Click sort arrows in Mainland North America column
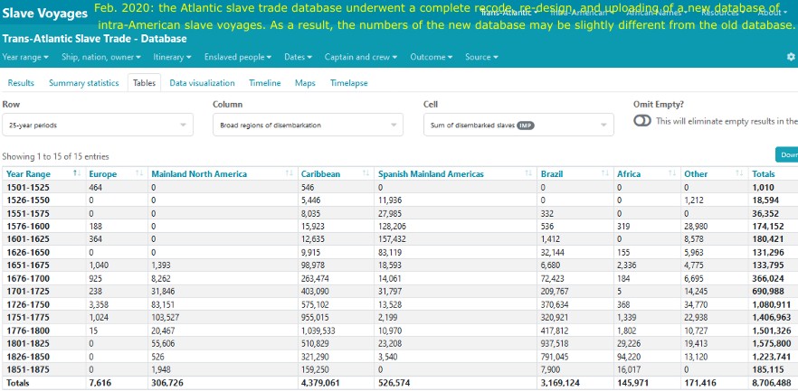 [x=288, y=173]
